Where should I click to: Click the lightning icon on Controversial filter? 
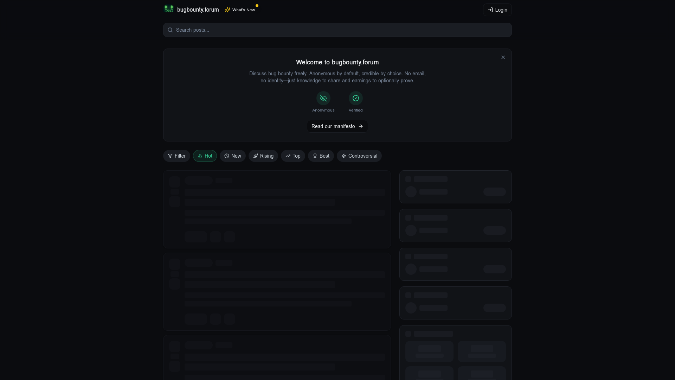click(344, 156)
